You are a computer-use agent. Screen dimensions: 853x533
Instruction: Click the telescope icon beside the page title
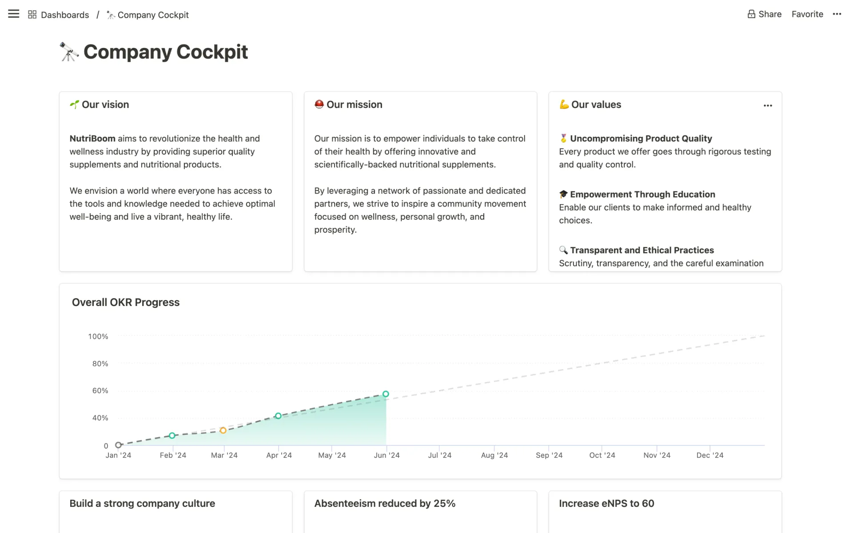point(69,52)
